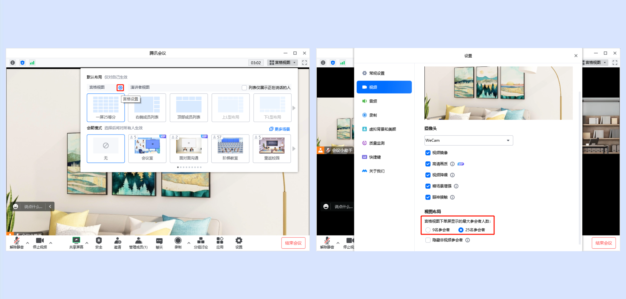Click info icon next to 隐藏非视频参会者

tap(467, 240)
